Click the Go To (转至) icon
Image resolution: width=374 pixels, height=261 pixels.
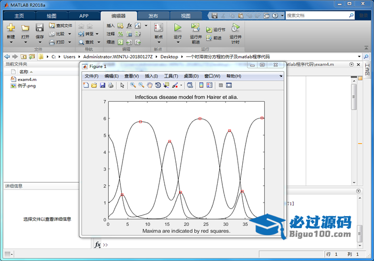point(81,34)
